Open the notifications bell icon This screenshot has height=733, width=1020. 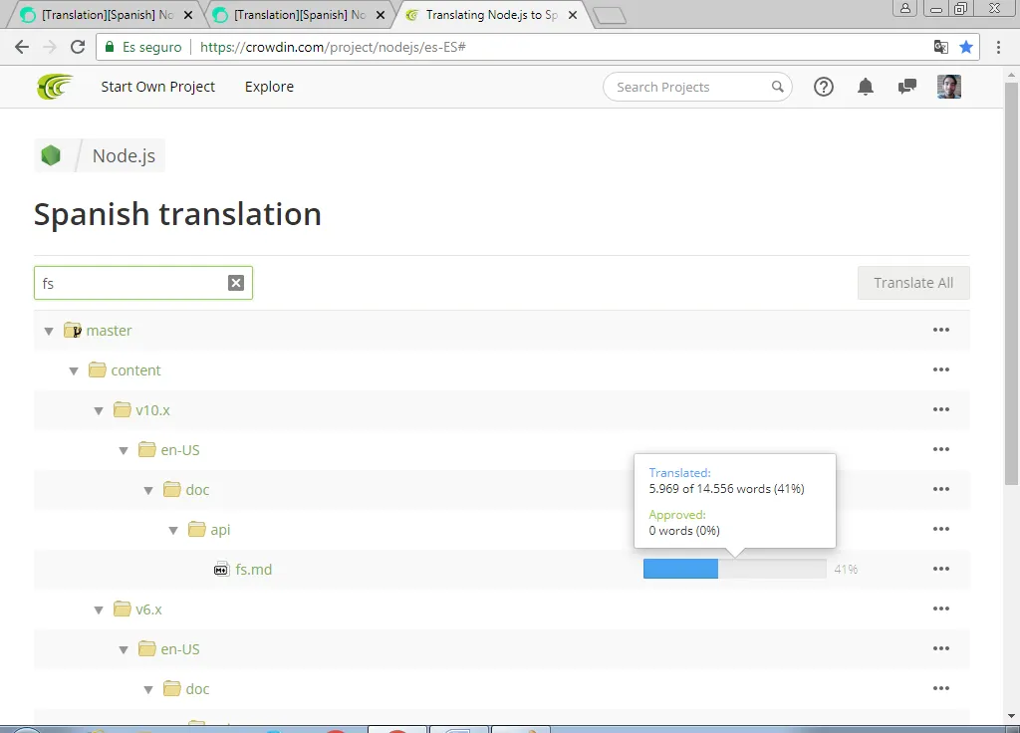[866, 87]
